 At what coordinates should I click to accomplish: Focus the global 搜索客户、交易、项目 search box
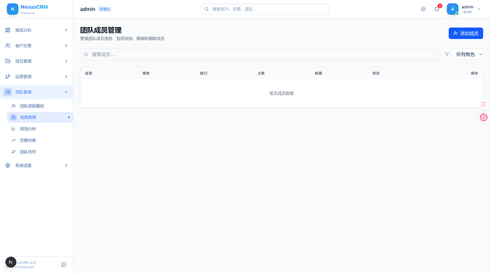coord(265,9)
